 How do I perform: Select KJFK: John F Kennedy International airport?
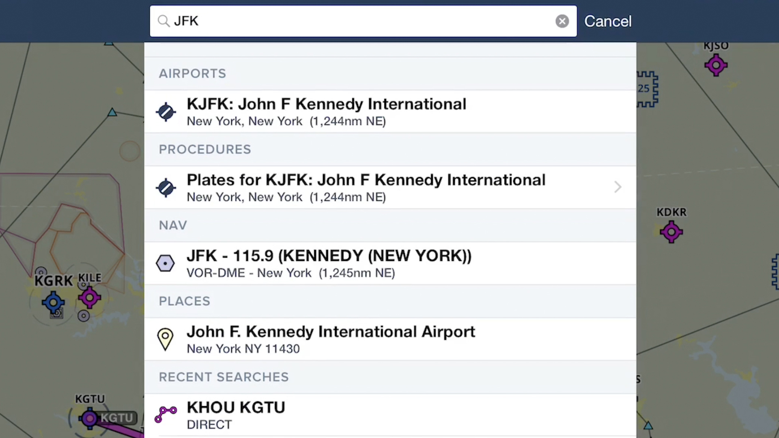[390, 112]
